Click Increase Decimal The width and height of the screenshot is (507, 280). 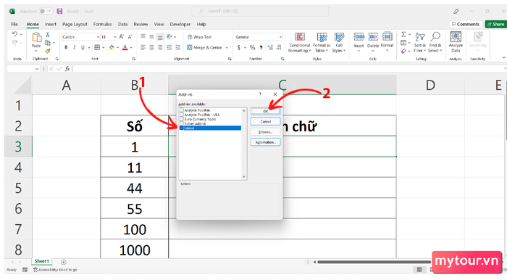pos(270,48)
